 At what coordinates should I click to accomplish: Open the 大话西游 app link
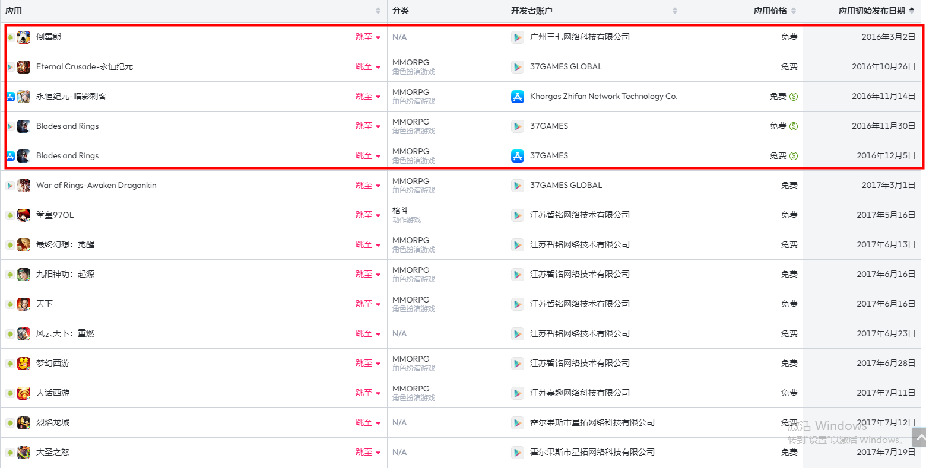53,393
